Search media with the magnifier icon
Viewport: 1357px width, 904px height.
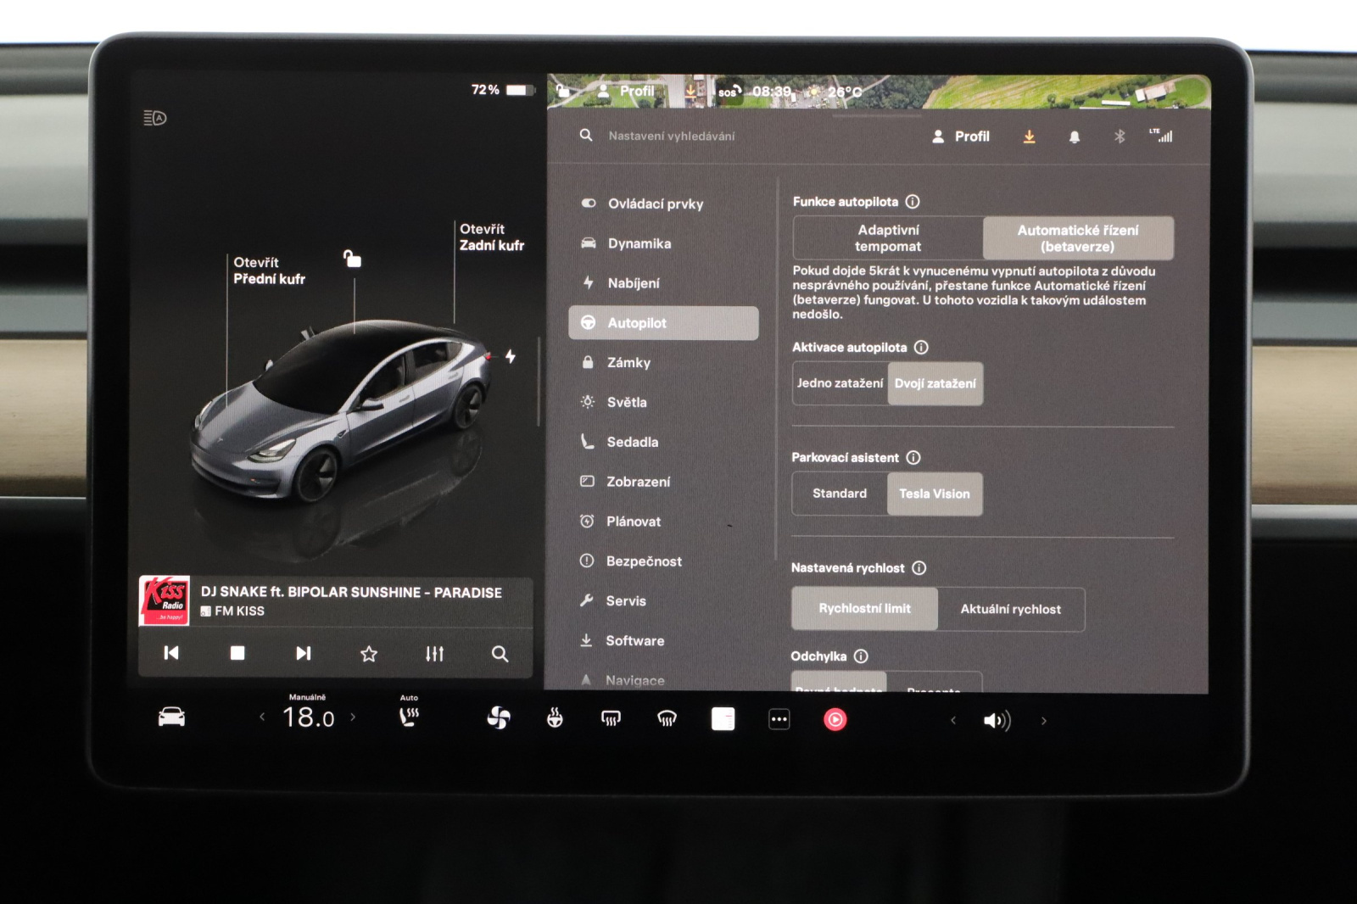tap(500, 654)
